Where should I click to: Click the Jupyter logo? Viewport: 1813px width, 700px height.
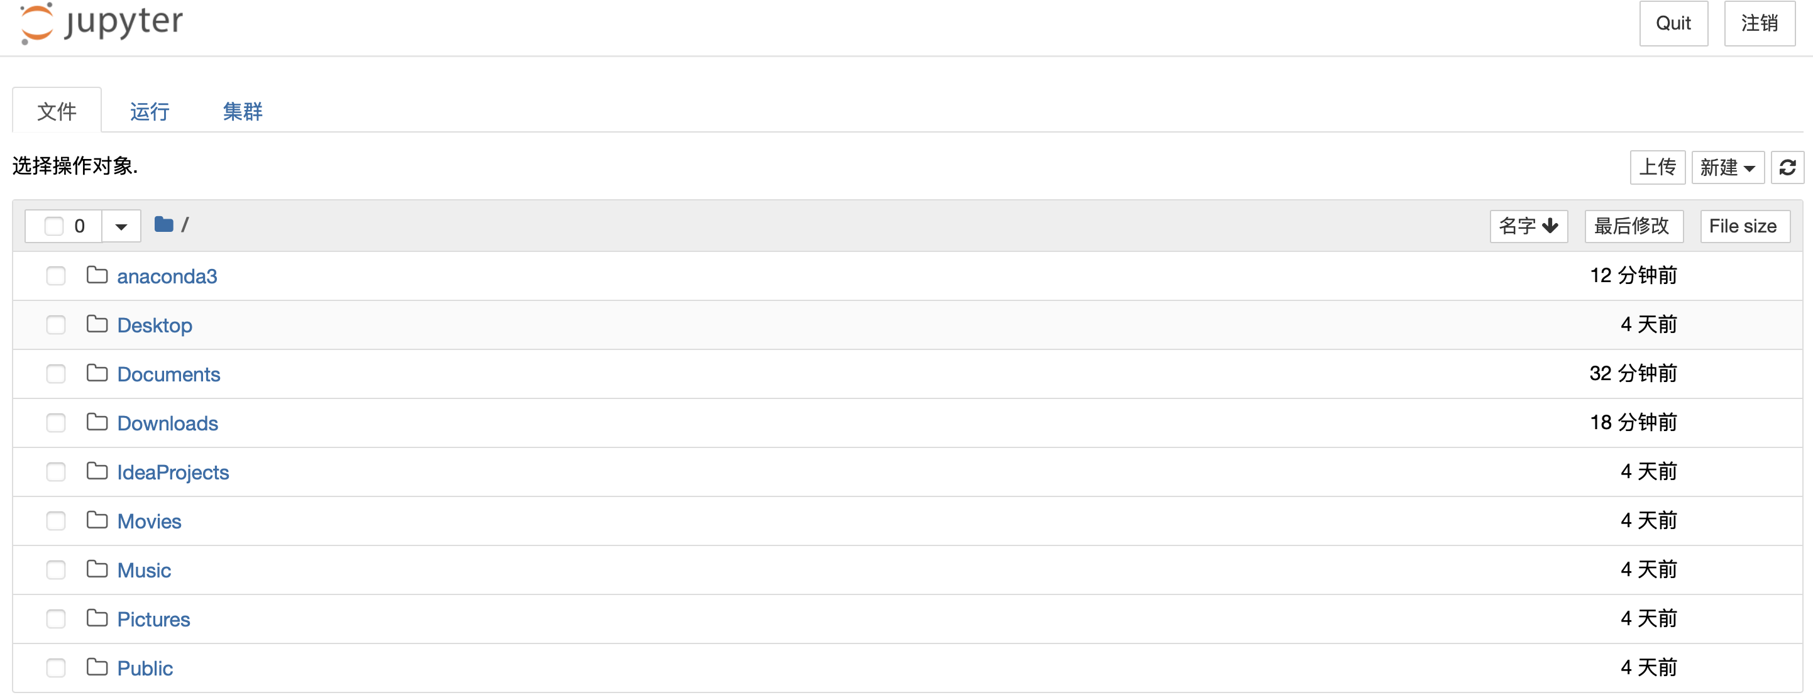(101, 23)
